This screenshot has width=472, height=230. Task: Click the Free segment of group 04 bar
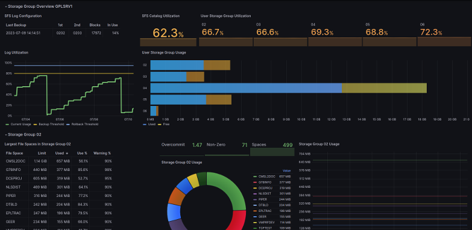(384, 88)
